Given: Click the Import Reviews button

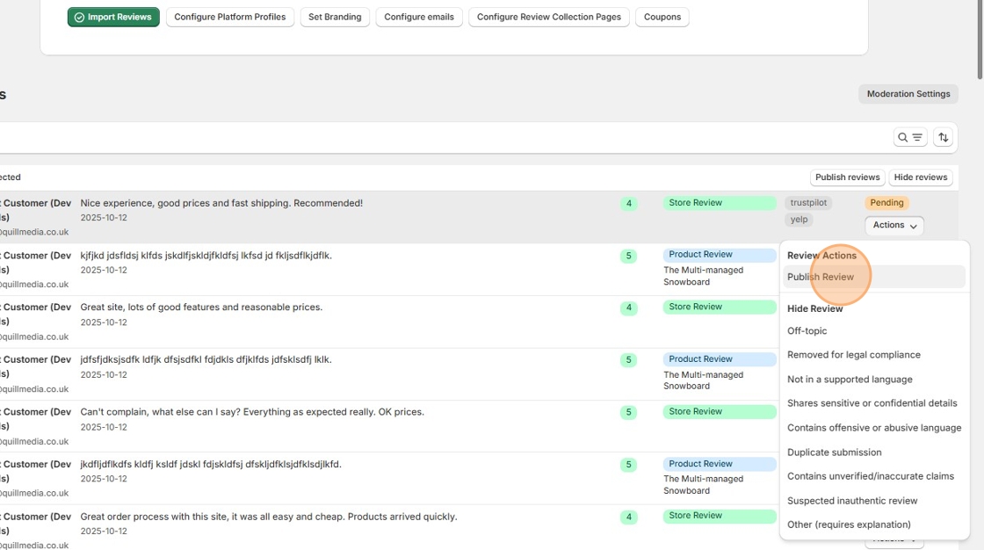Looking at the screenshot, I should click(113, 17).
